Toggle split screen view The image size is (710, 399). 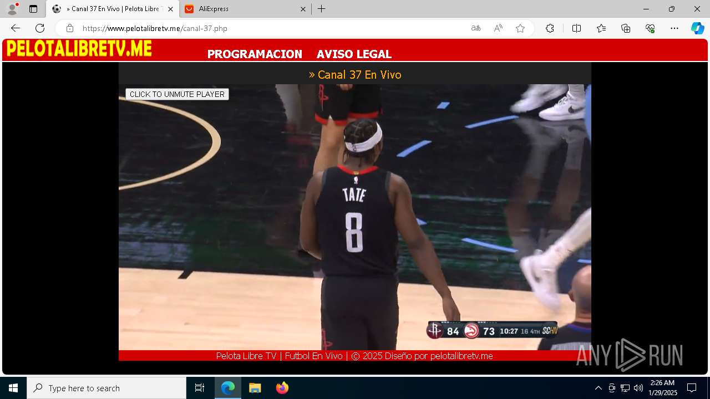coord(576,28)
